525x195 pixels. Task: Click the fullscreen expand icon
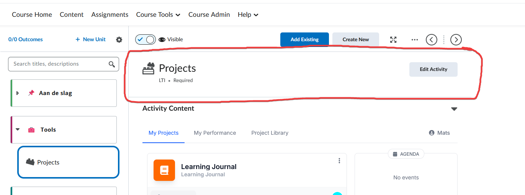[393, 40]
